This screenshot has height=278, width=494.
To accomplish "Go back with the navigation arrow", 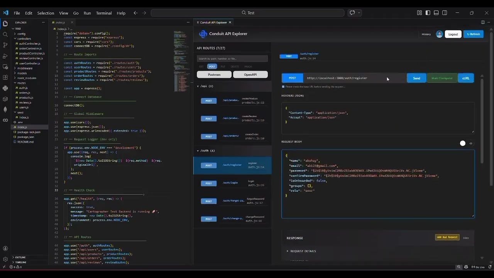I will (135, 13).
